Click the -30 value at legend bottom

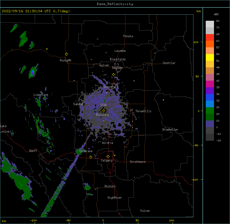219,140
